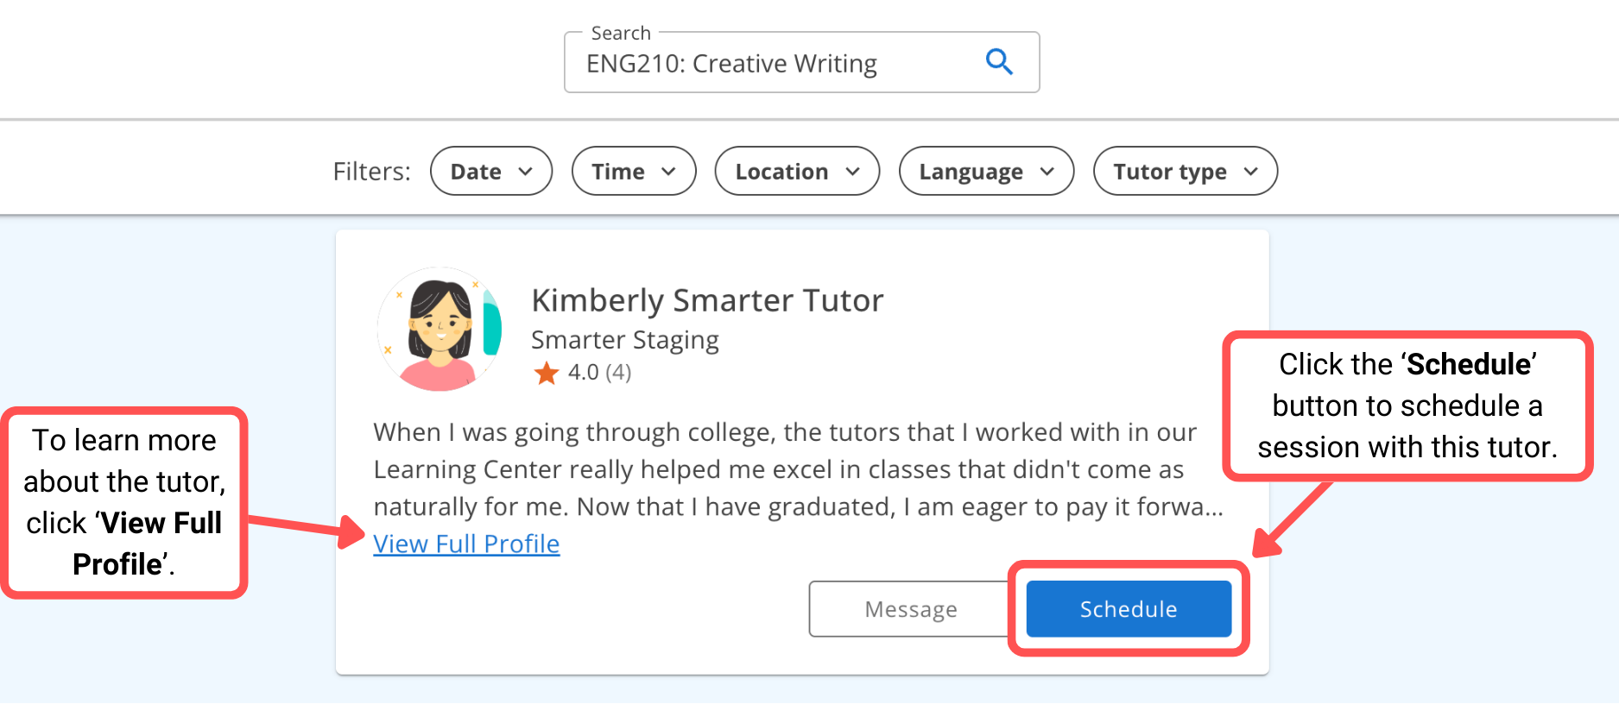
Task: Click the Message button
Action: click(x=909, y=608)
